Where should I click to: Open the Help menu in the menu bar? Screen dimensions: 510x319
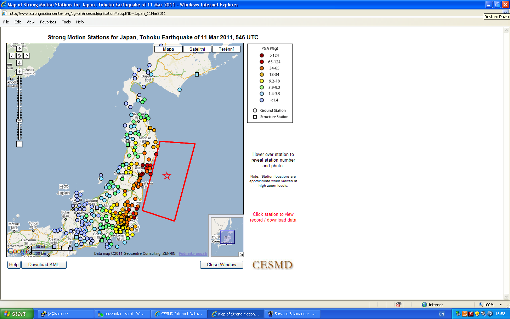click(80, 22)
